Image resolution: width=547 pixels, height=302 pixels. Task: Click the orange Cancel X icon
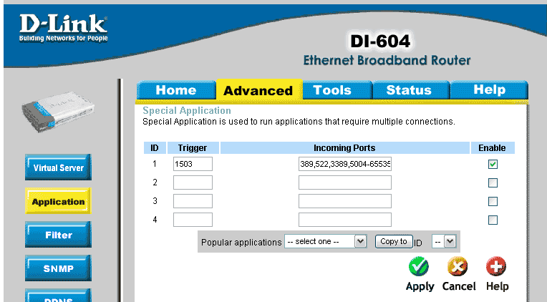458,267
